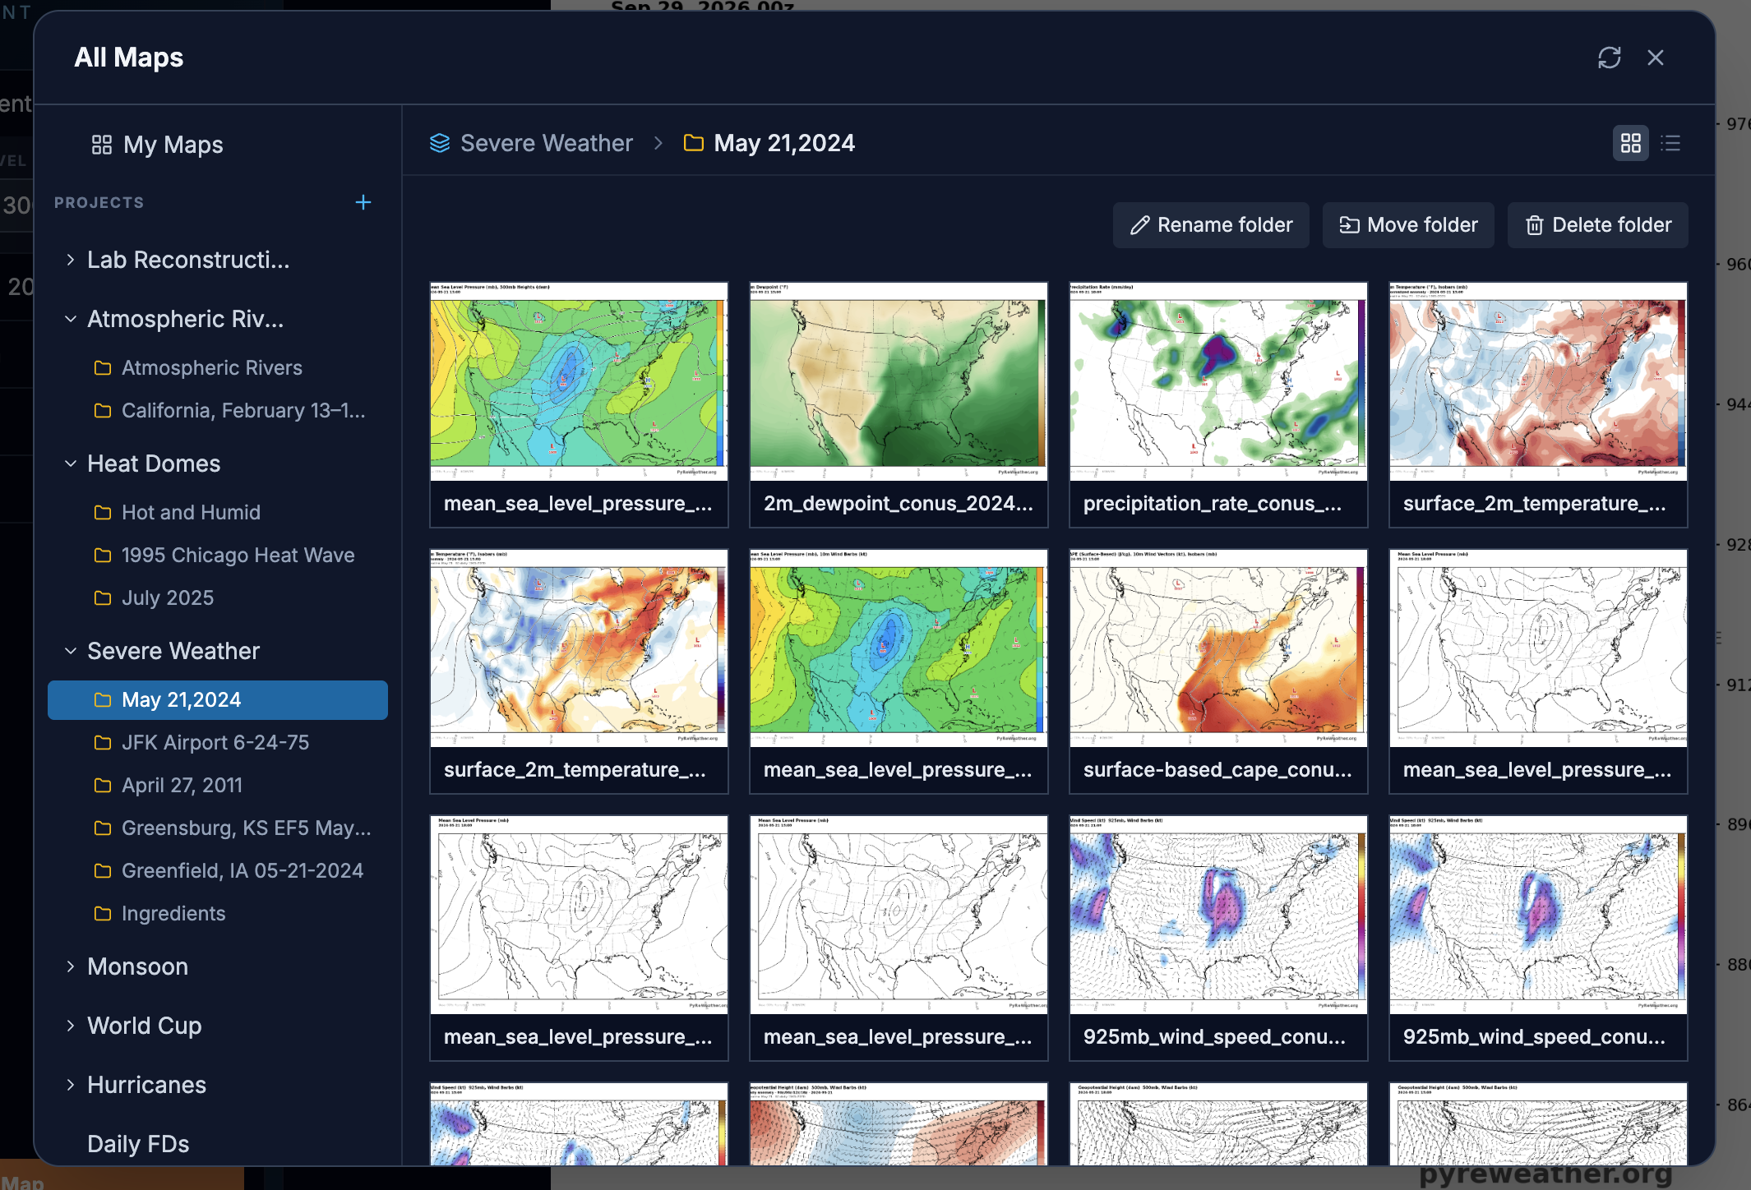Click the Move folder button
The width and height of the screenshot is (1751, 1190).
pyautogui.click(x=1408, y=225)
